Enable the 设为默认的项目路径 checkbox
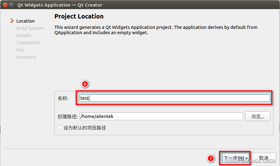This screenshot has height=166, width=280. click(x=60, y=128)
